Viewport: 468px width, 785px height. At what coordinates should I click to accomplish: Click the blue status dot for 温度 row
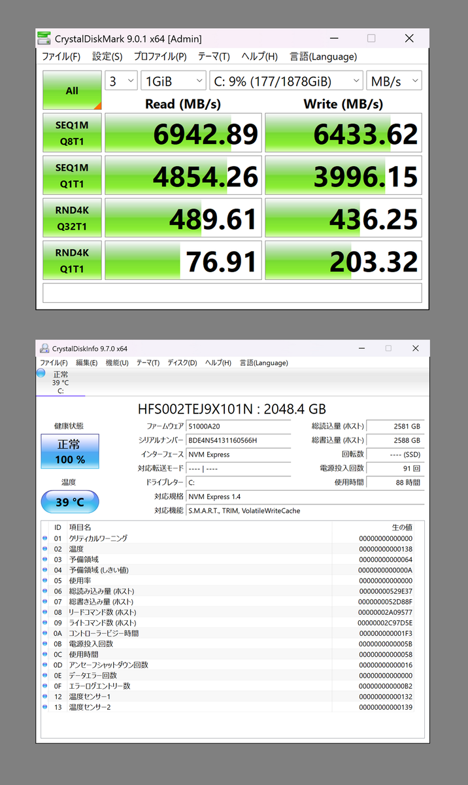coord(45,549)
